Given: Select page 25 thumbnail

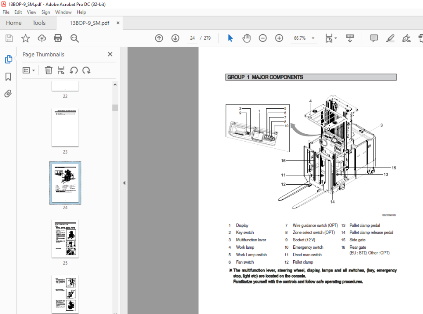Looking at the screenshot, I should pos(65,239).
